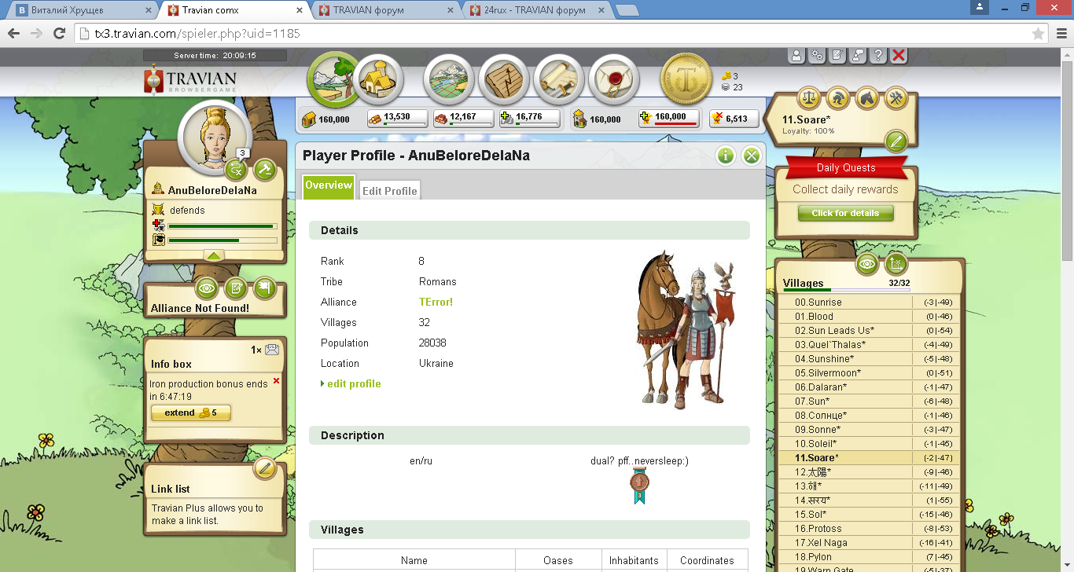Switch to the Overview tab
Screen dimensions: 1074x572
click(x=329, y=186)
